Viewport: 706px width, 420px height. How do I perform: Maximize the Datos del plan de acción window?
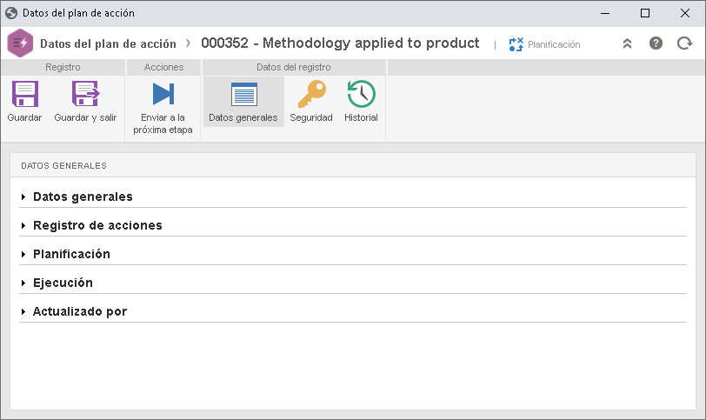(x=645, y=13)
